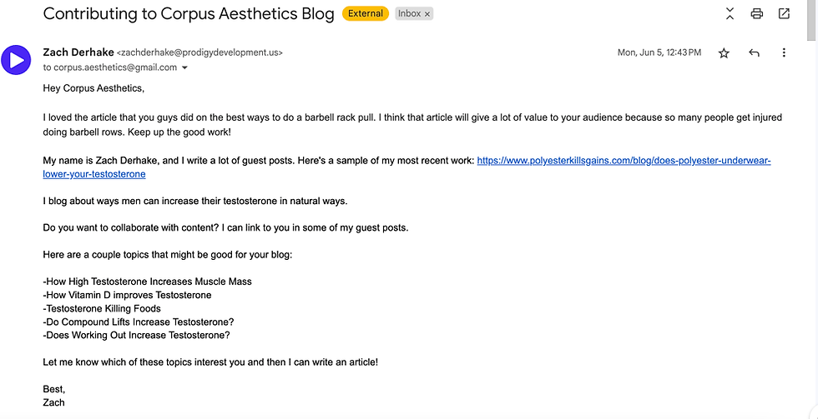Click the zachderhake@prodigydevelopment.us address
Image resolution: width=818 pixels, height=419 pixels.
[x=200, y=52]
